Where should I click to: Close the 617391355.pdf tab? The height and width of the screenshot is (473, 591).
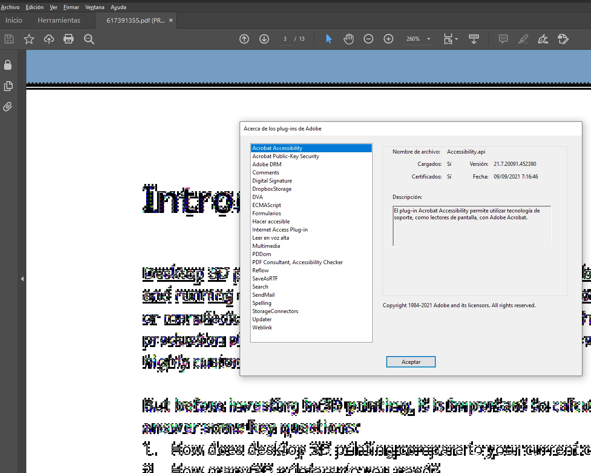[x=171, y=20]
